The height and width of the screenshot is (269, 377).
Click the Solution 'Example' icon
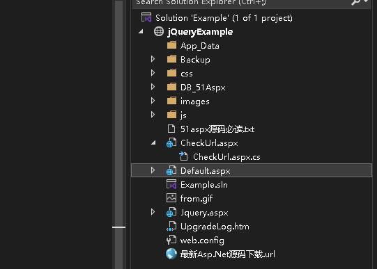tap(146, 17)
